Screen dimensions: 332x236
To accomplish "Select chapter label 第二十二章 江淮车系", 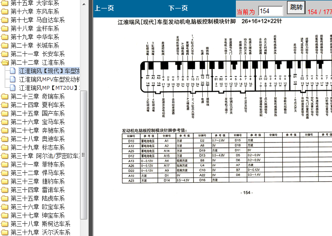I will click(38, 62).
